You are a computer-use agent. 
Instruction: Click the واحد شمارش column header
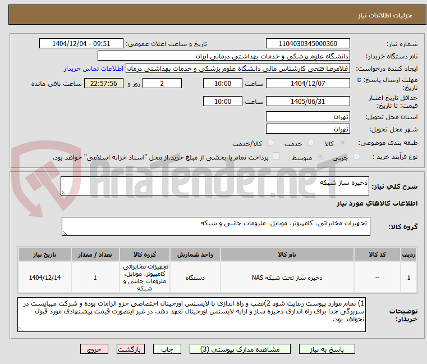coord(195,254)
